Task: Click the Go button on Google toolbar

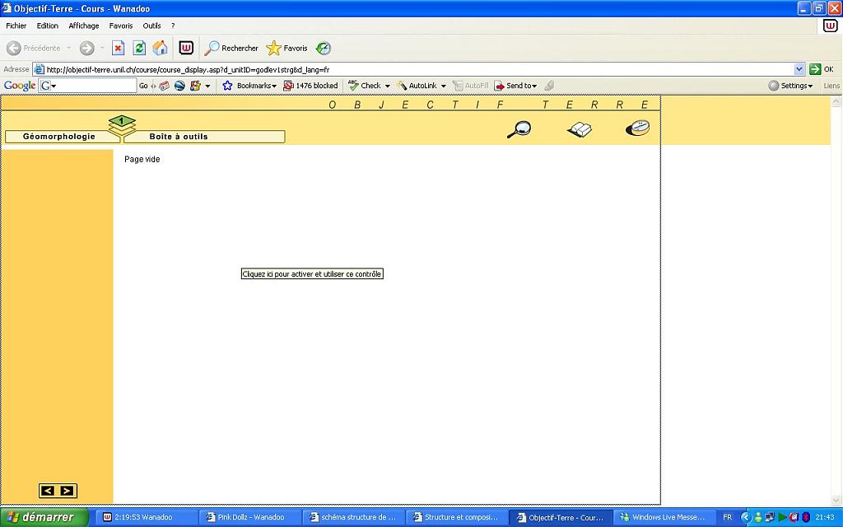Action: 143,86
